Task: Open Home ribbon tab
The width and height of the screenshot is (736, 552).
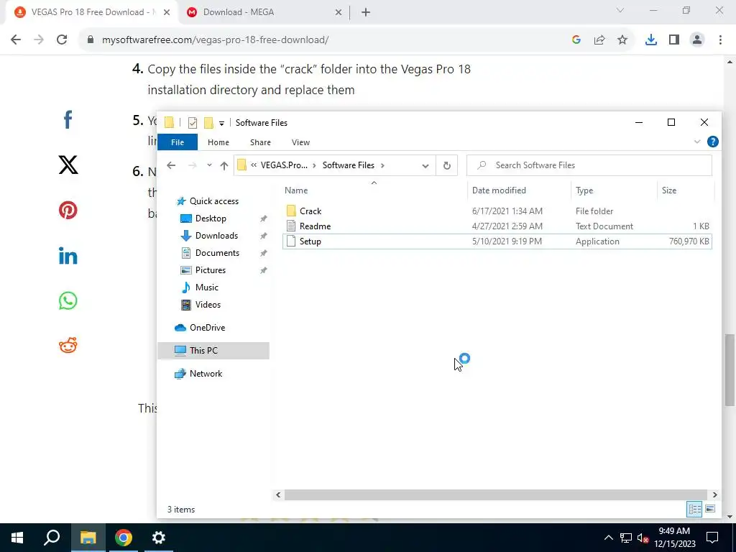Action: click(x=218, y=142)
